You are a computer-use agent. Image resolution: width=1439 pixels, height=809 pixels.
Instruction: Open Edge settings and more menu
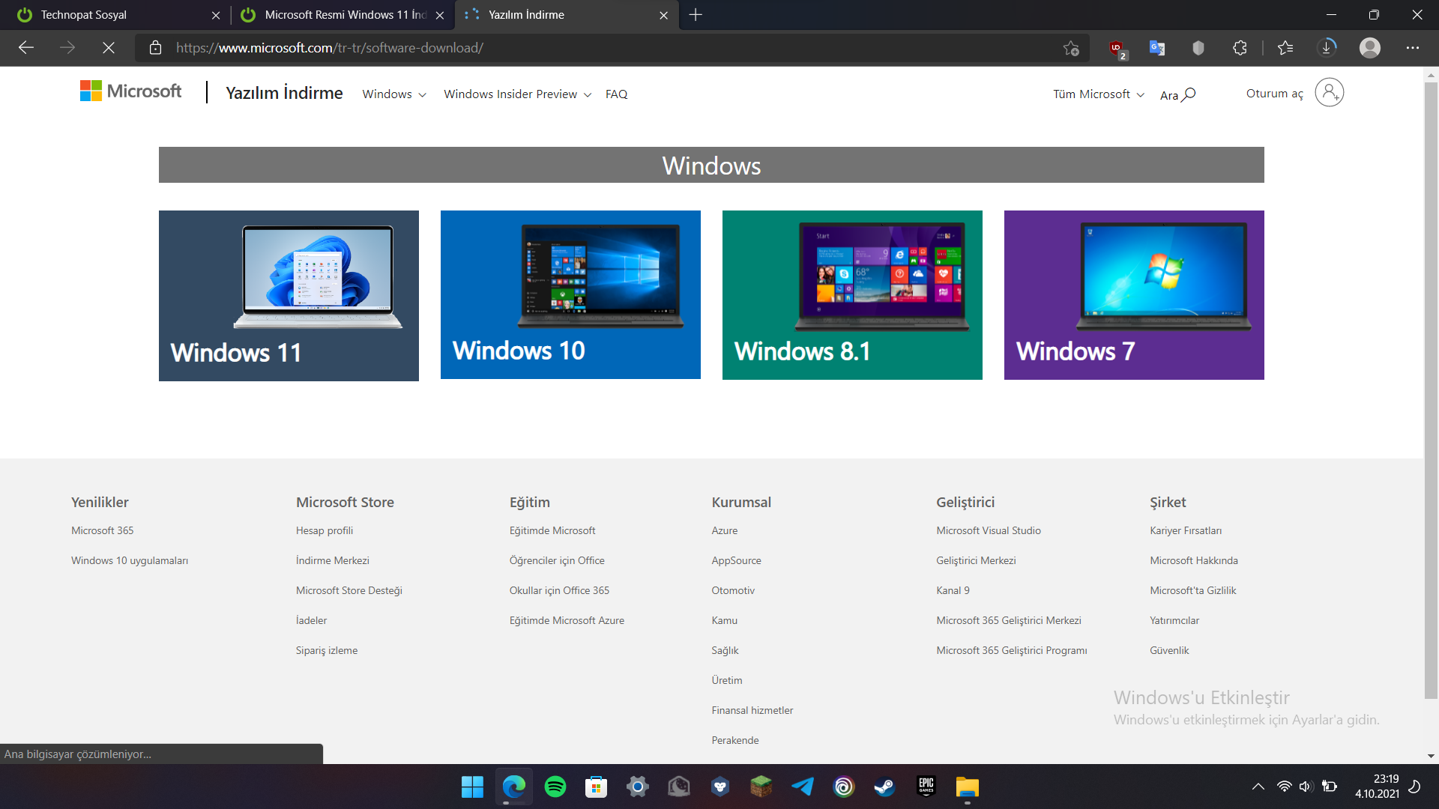click(x=1413, y=48)
